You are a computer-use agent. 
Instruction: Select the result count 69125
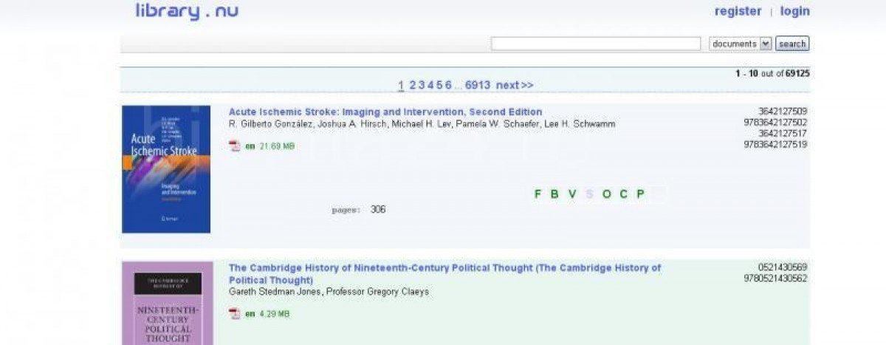[797, 73]
